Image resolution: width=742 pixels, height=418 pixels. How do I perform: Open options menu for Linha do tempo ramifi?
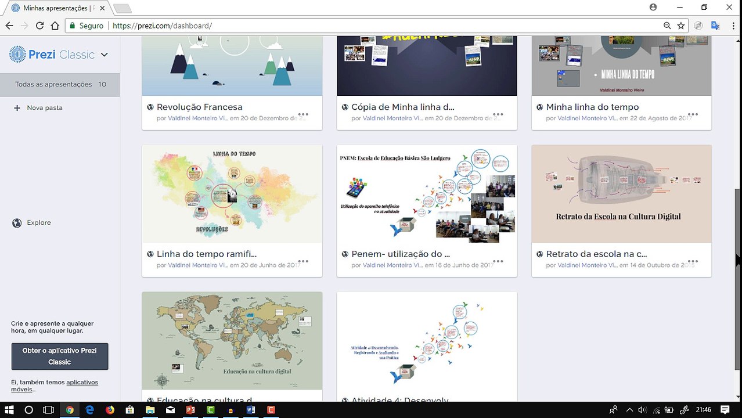coord(303,261)
